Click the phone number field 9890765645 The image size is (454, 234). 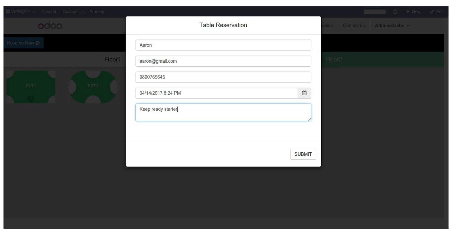[223, 77]
